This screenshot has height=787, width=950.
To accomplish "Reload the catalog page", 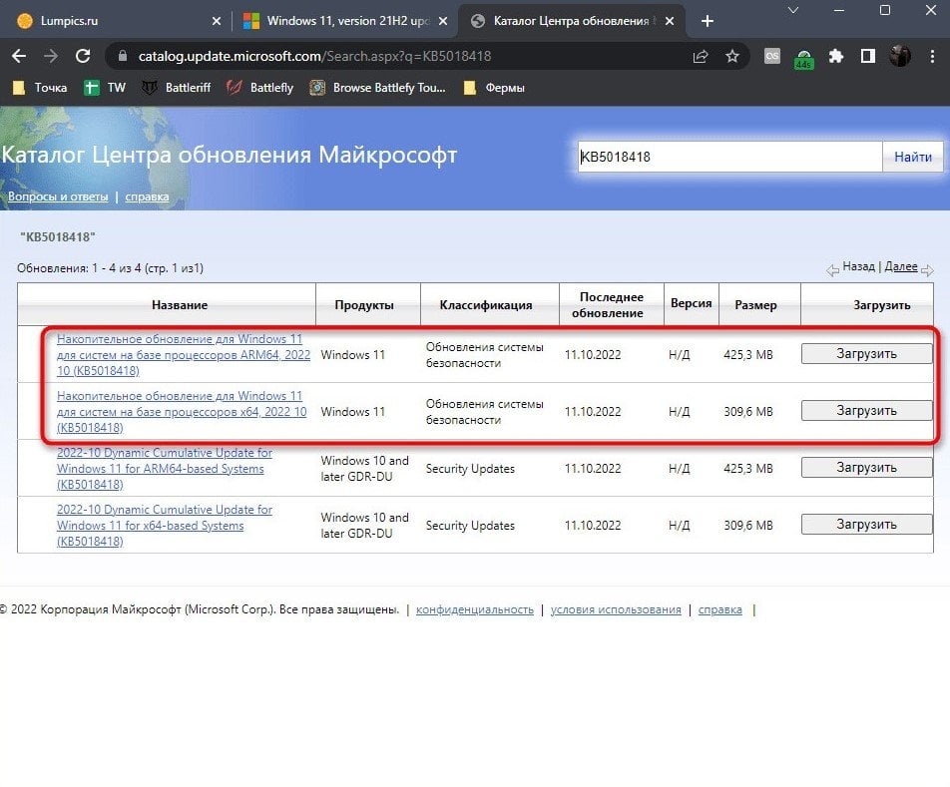I will tap(83, 56).
